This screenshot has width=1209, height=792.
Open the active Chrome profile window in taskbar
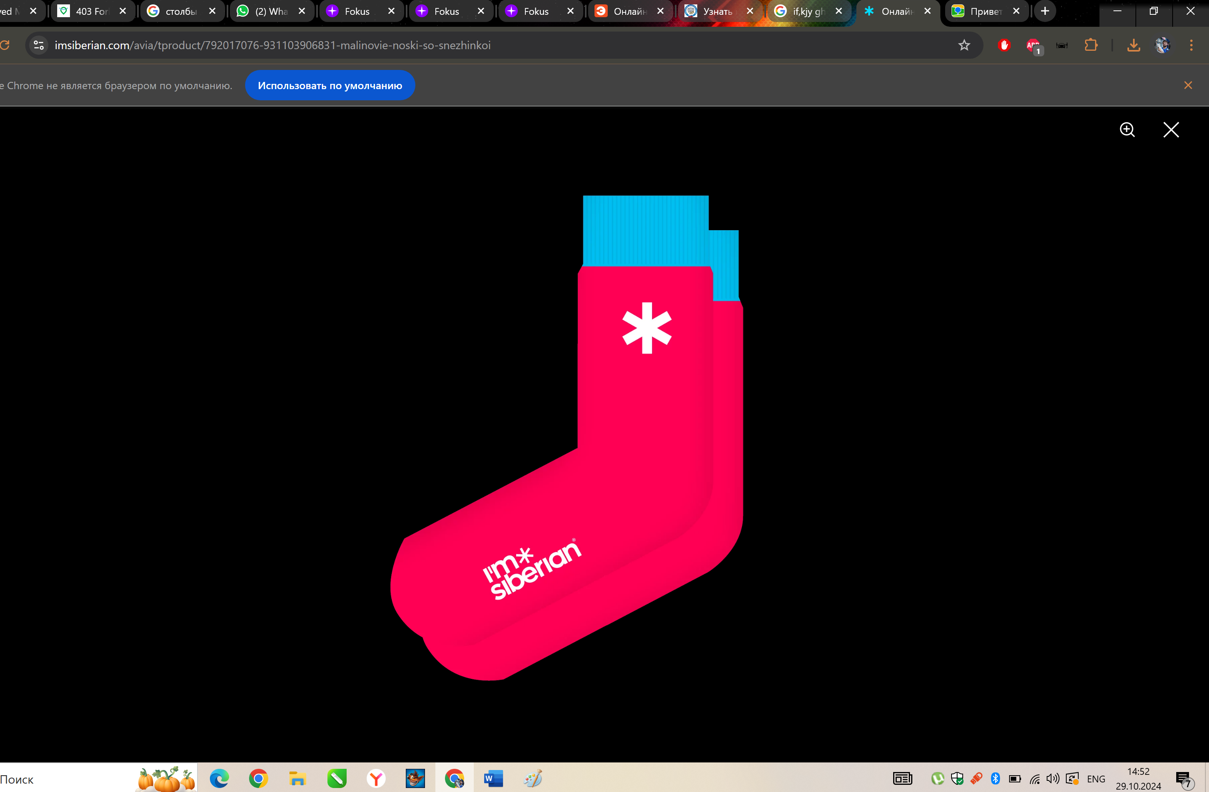[454, 778]
